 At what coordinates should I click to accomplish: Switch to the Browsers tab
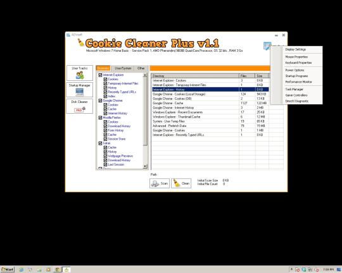click(x=103, y=68)
